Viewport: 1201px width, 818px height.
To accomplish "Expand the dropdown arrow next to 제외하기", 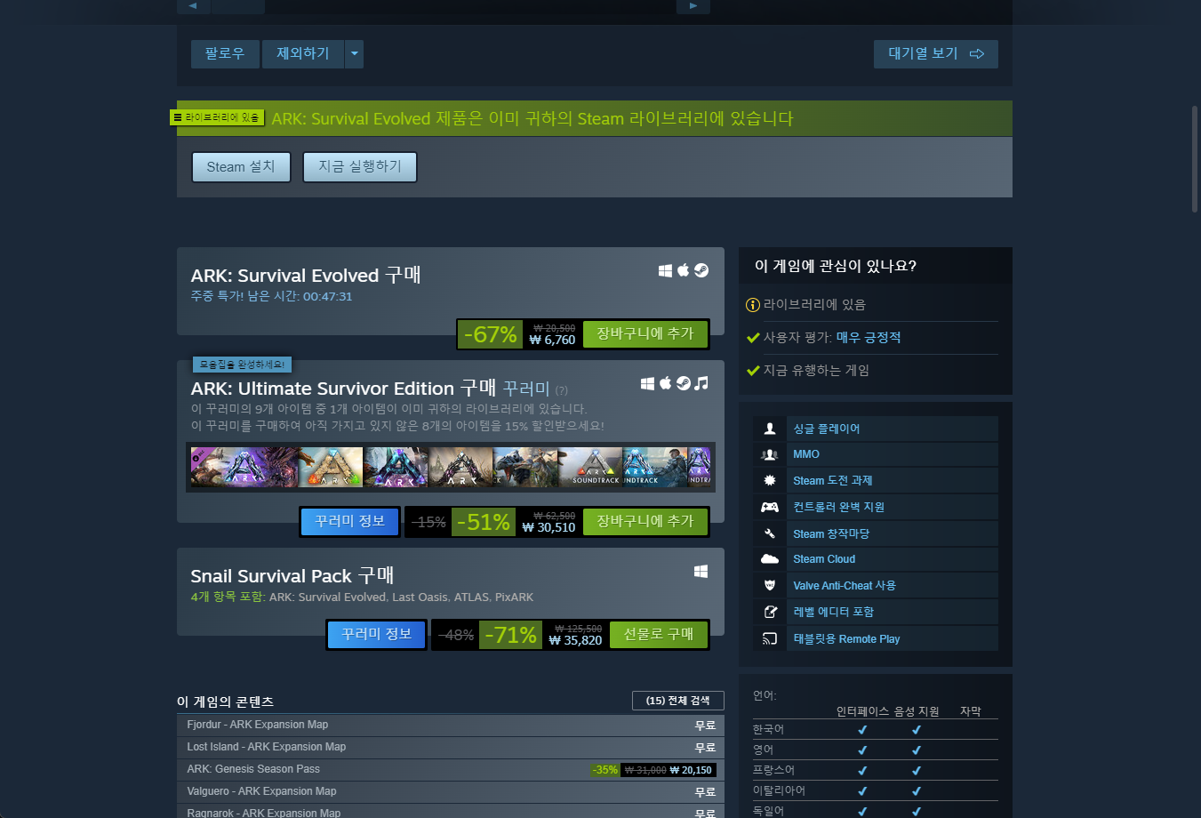I will tap(354, 54).
